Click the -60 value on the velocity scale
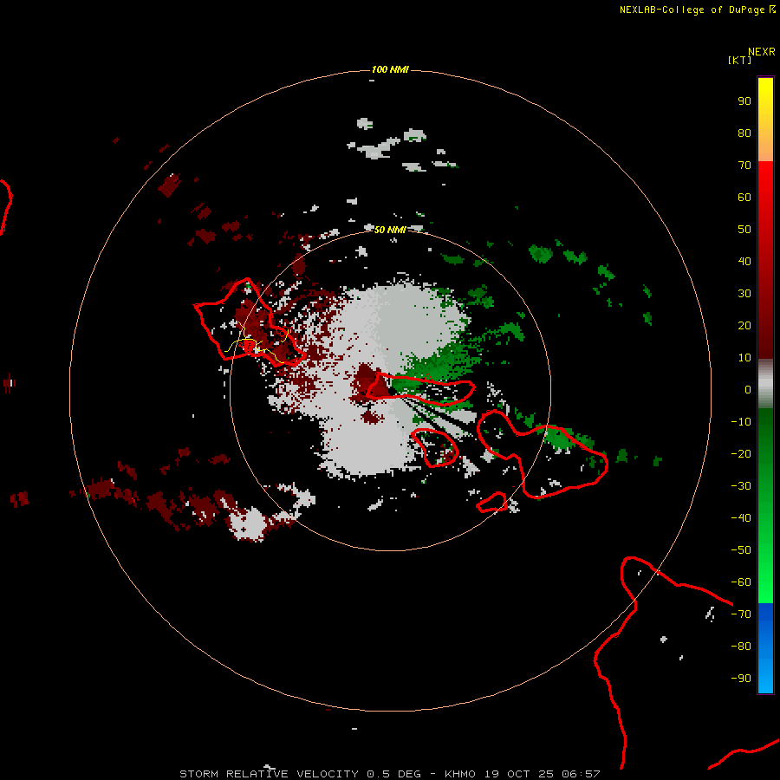780x780 pixels. coord(741,582)
